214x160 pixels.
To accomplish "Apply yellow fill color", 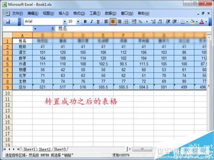I will point(192,22).
